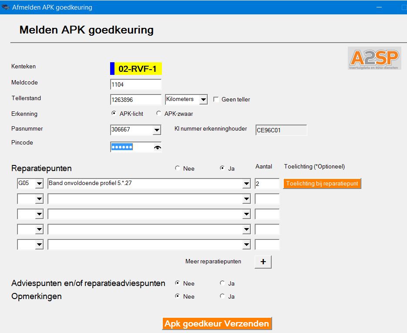The image size is (407, 333).
Task: Click the A2SP logo image
Action: 374,58
